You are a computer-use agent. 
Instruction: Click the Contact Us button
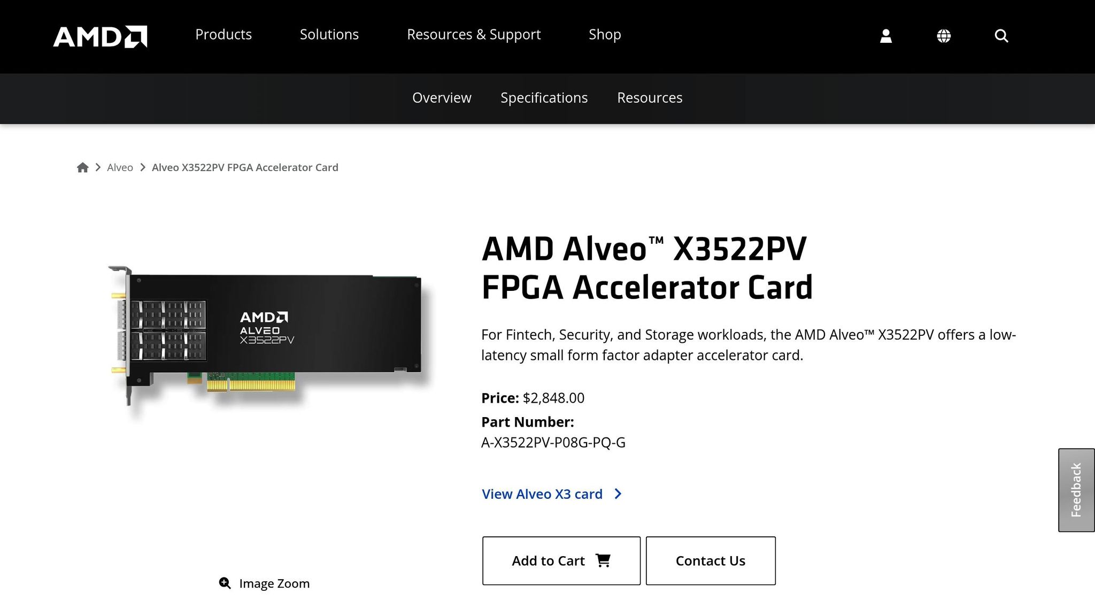click(x=711, y=560)
